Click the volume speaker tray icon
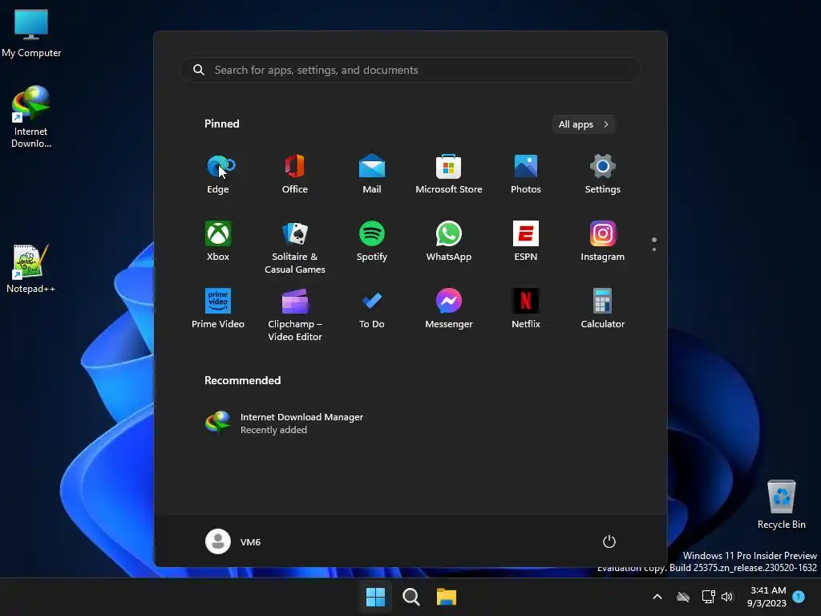The height and width of the screenshot is (616, 821). [727, 597]
